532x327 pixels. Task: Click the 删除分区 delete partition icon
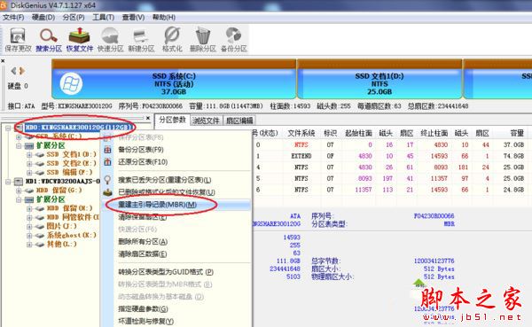pos(202,39)
